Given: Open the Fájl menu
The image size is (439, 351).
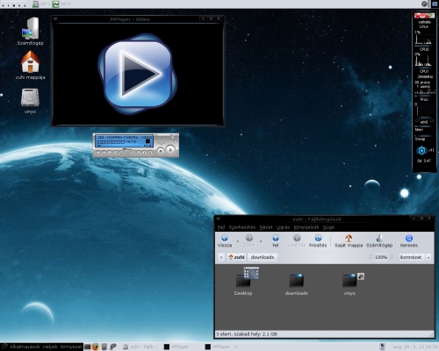Looking at the screenshot, I should [x=221, y=227].
